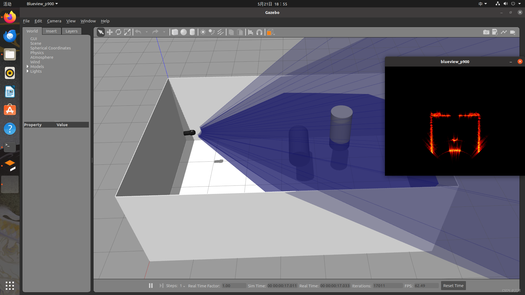The image size is (525, 295).
Task: Select the translate mode tool
Action: click(x=110, y=32)
